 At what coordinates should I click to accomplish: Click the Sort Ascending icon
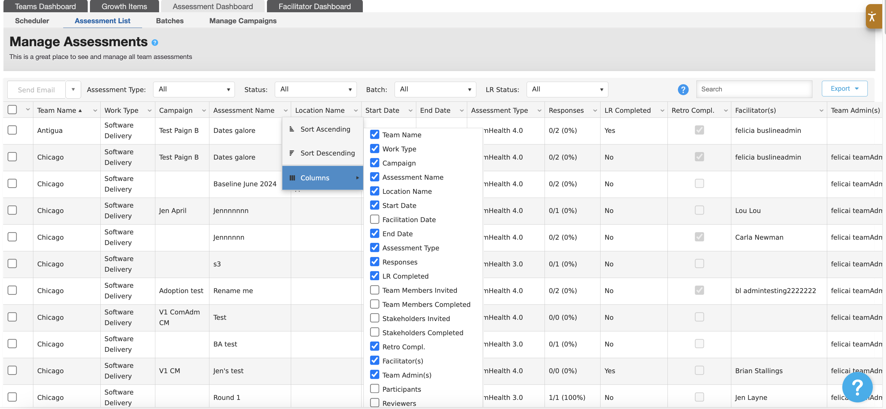click(x=292, y=129)
